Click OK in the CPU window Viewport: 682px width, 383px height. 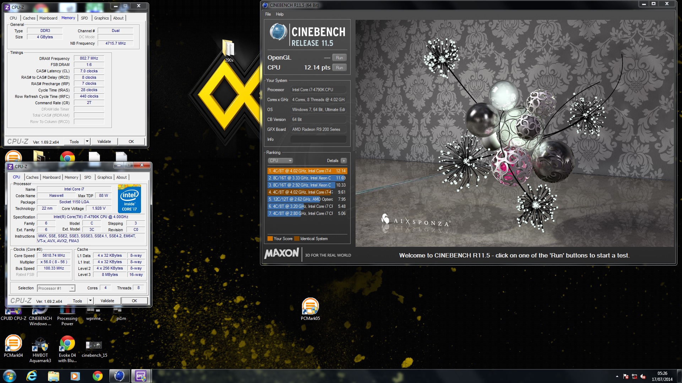(134, 301)
